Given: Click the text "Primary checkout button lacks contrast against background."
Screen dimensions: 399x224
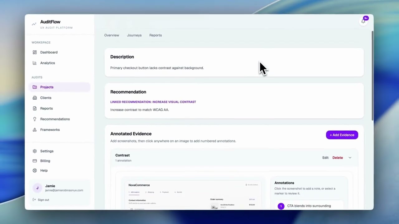Looking at the screenshot, I should tap(157, 68).
